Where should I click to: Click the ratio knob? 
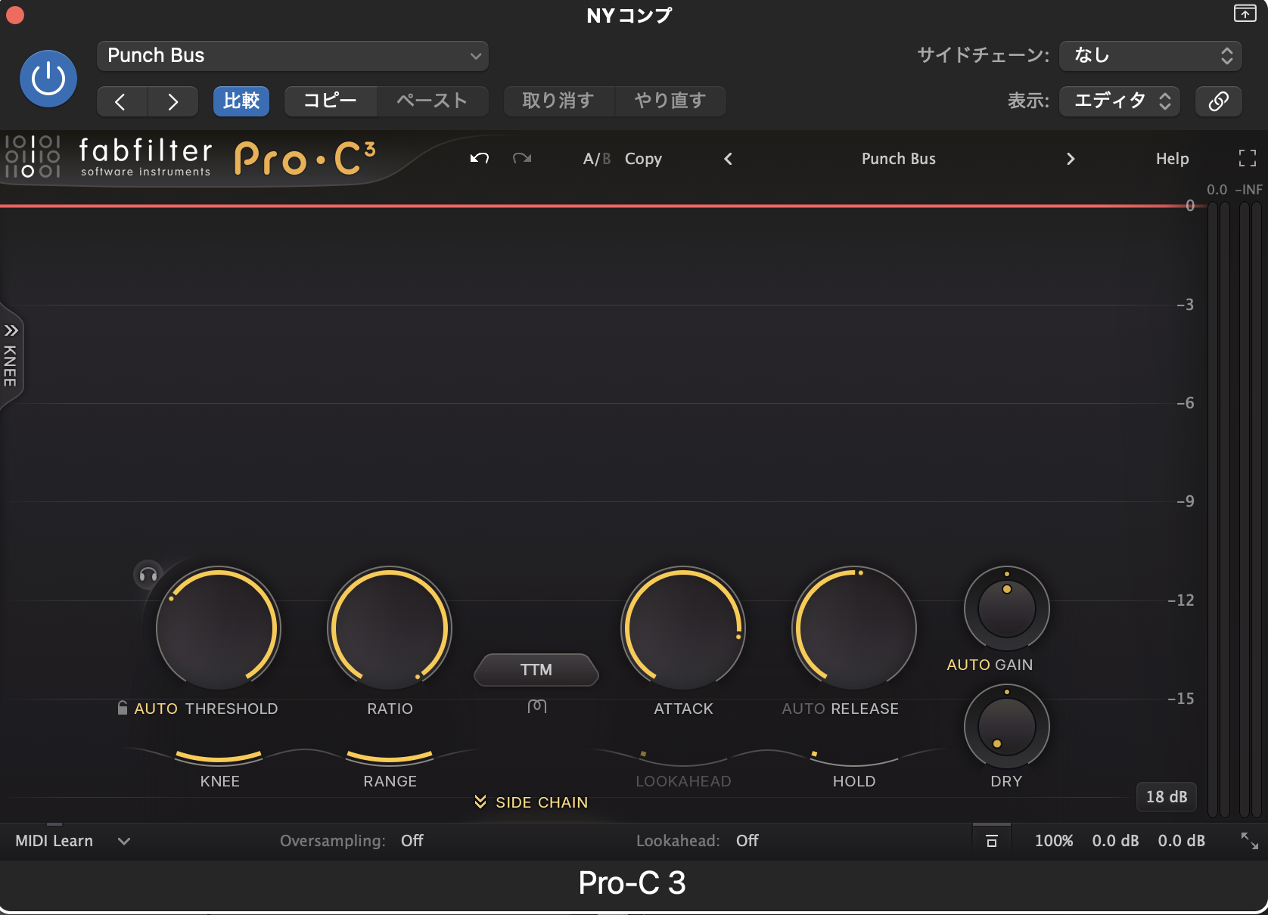point(390,628)
